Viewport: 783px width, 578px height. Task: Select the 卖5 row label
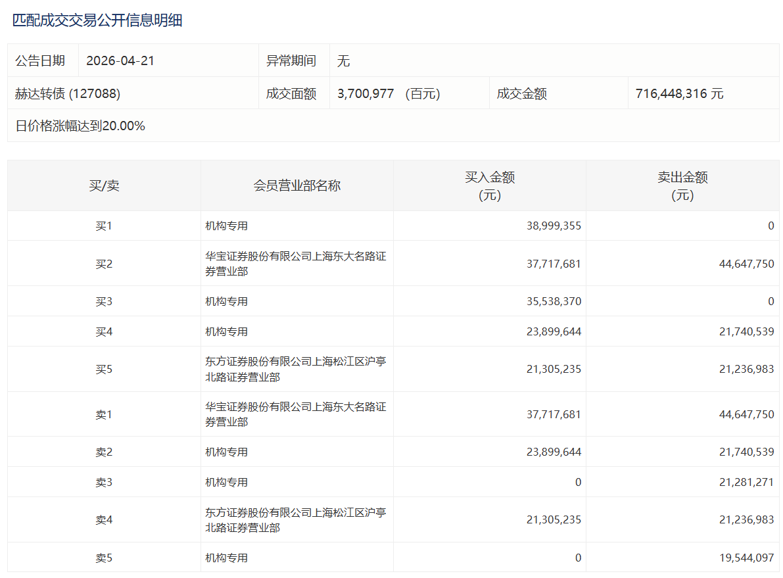[104, 558]
